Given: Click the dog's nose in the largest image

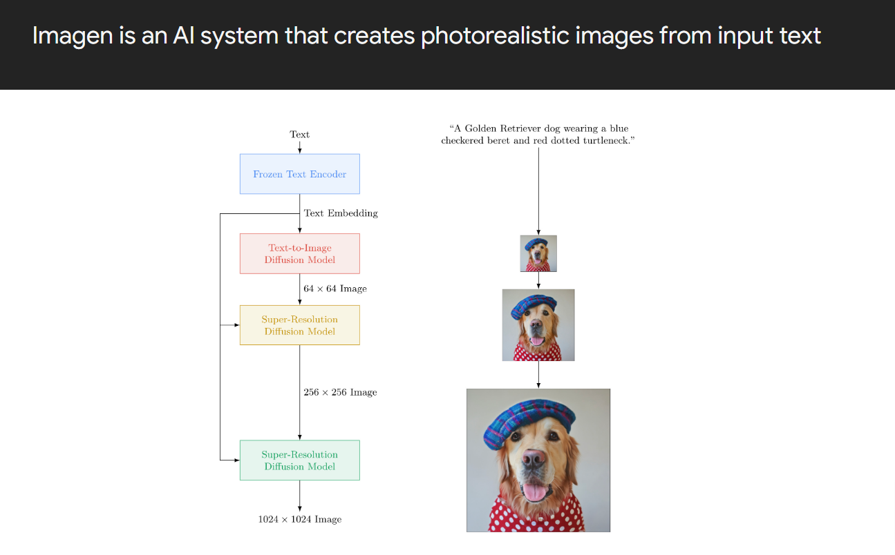Looking at the screenshot, I should tap(533, 458).
